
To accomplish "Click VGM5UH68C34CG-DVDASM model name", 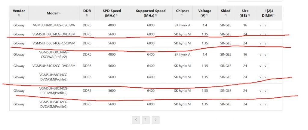I will (54, 34).
